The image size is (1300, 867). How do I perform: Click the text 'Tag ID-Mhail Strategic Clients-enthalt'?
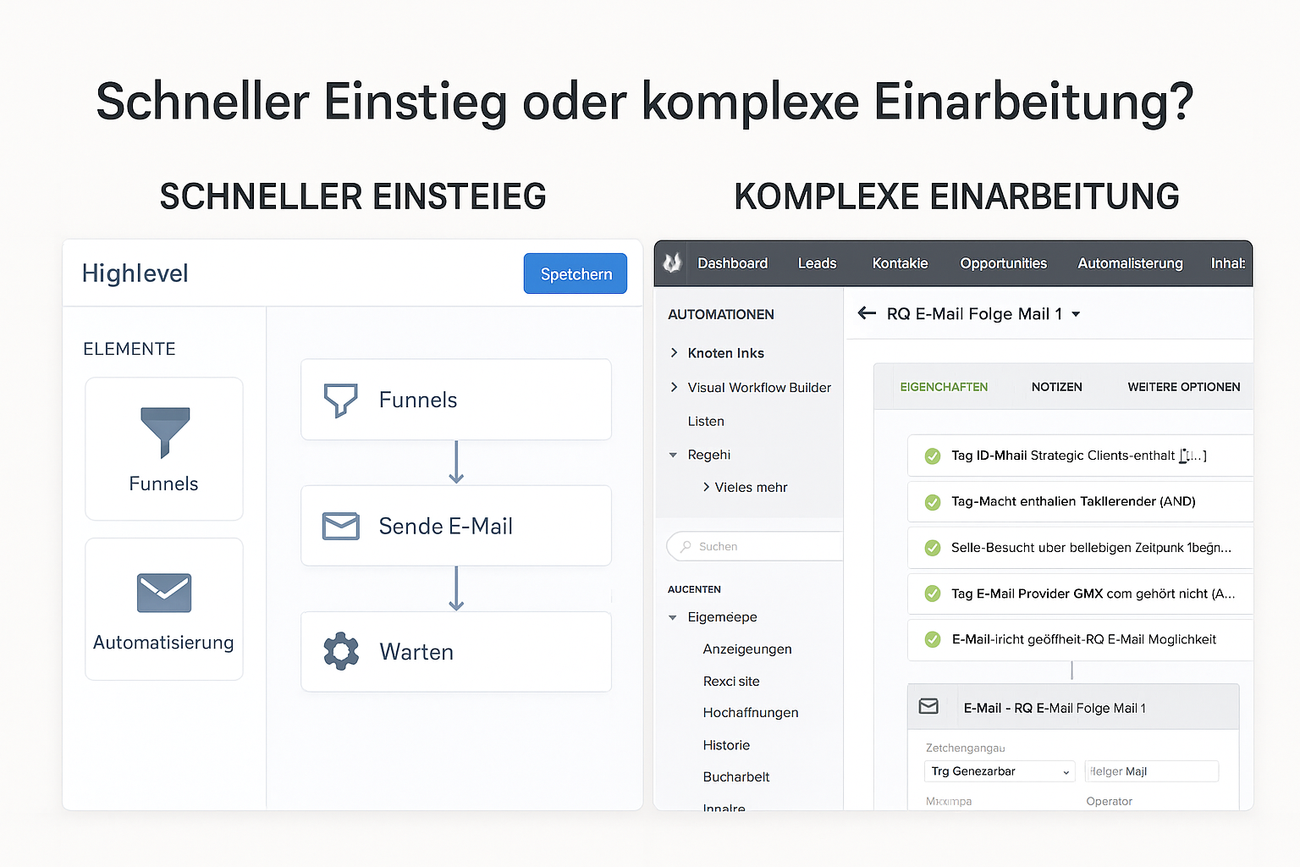pyautogui.click(x=1063, y=456)
